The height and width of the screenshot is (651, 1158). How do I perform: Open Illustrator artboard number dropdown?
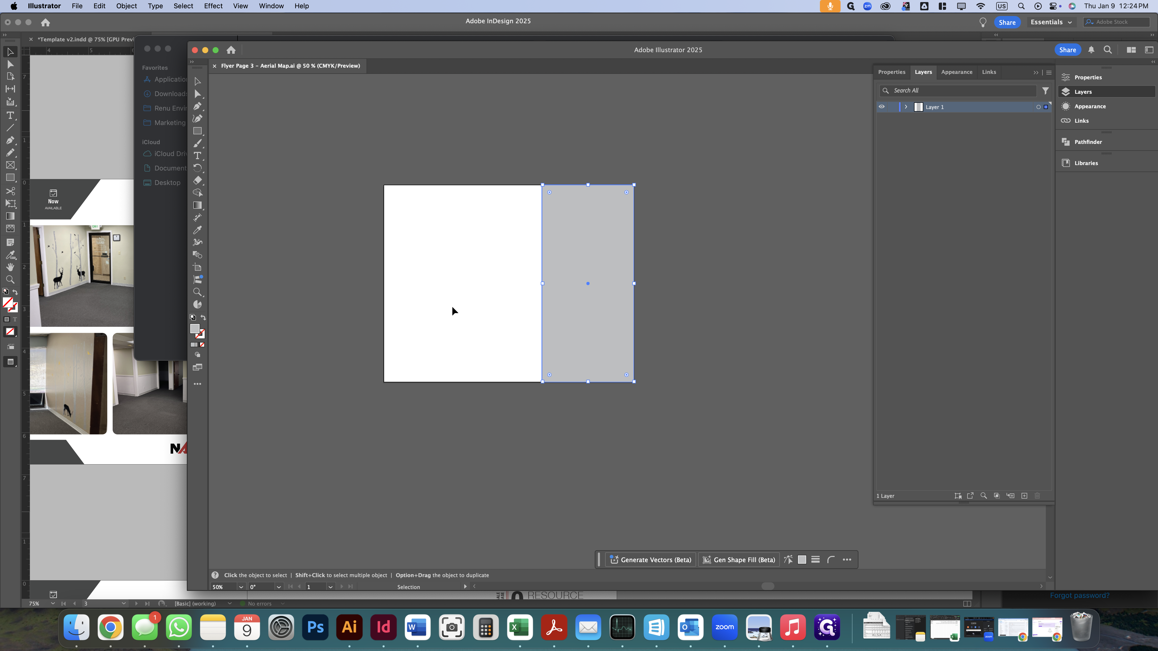(x=330, y=587)
